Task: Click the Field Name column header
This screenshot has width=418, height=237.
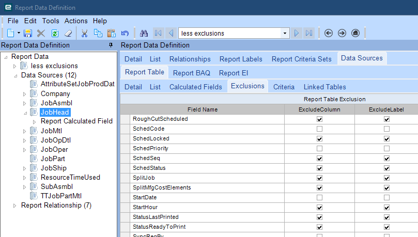Action: coord(203,109)
